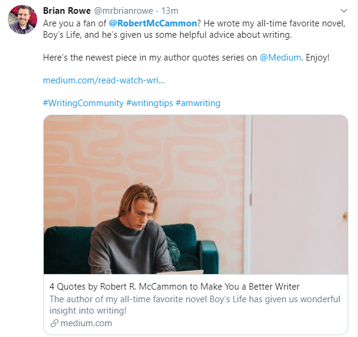
Task: Expand the tweet options chevron
Action: [x=344, y=11]
